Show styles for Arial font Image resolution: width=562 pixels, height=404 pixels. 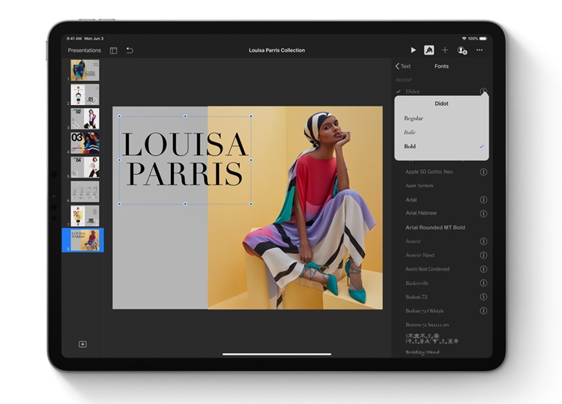pos(483,199)
